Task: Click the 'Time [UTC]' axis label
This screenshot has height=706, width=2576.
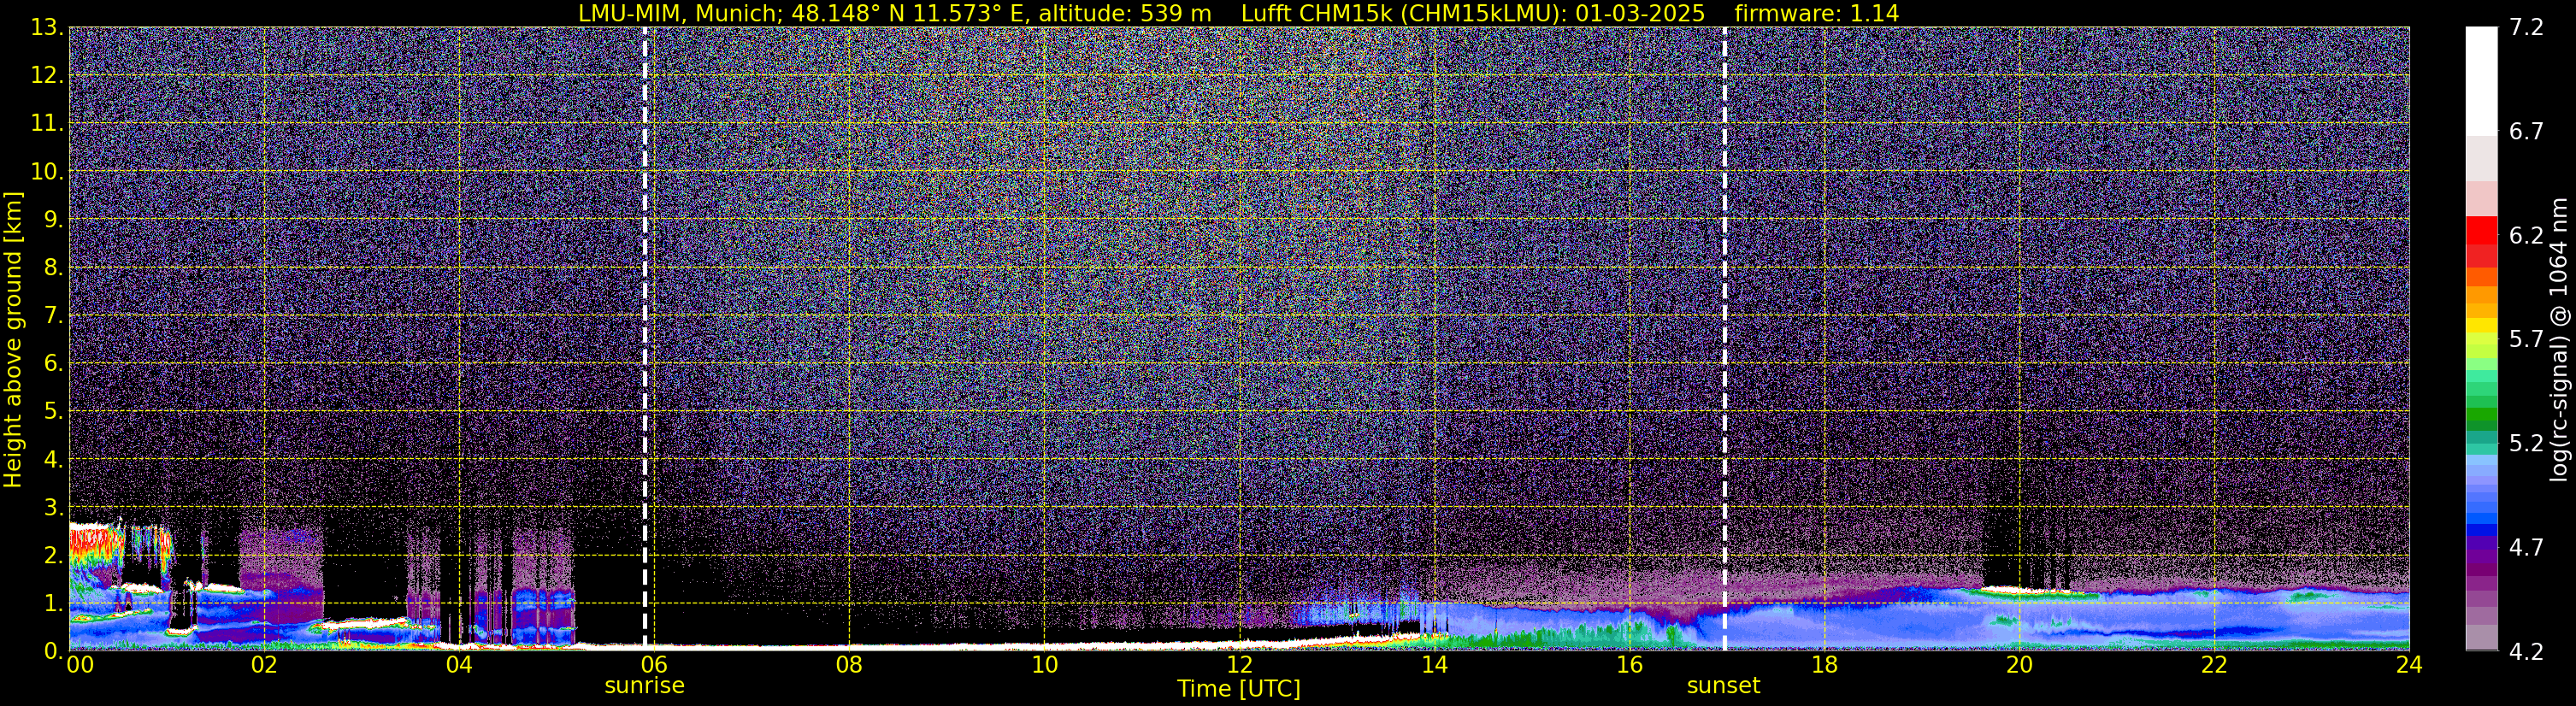Action: [1239, 689]
